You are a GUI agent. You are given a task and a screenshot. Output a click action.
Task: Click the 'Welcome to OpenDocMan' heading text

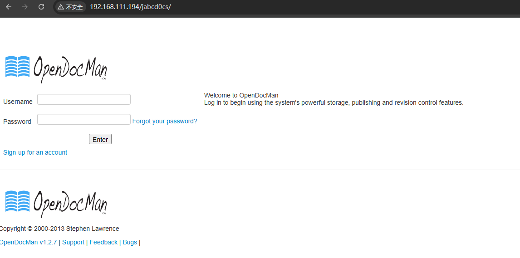(241, 95)
